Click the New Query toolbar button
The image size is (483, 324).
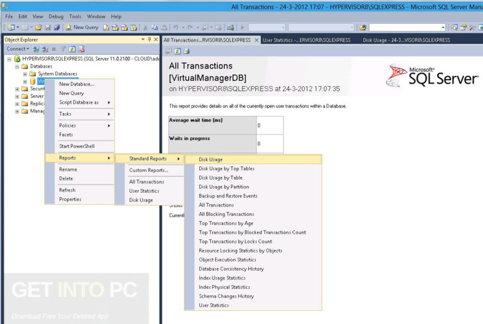pos(82,28)
